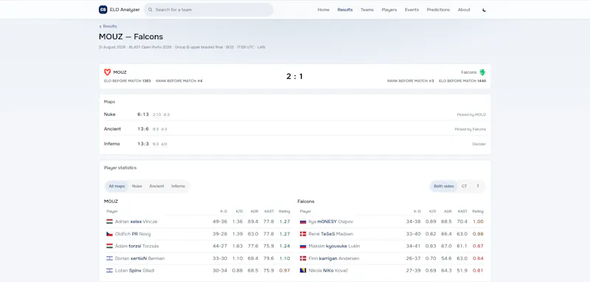Click the 2 : 1 match score
Viewport: 590px width, 282px height.
pos(294,77)
